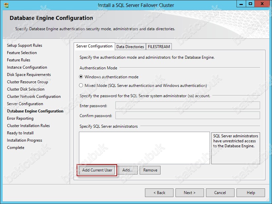Screen dimensions: 272x204
Task: Close the Failover Cluster setup window
Action: 262,4
